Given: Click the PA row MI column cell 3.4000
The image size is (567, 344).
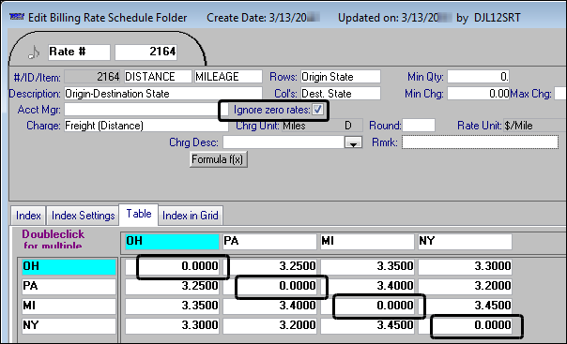Looking at the screenshot, I should click(367, 286).
